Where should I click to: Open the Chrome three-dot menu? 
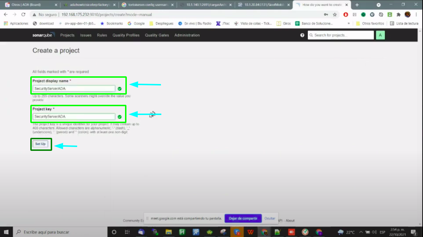pyautogui.click(x=416, y=15)
